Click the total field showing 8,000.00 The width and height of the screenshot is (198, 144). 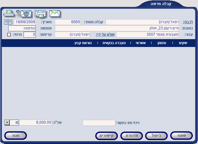pyautogui.click(x=35, y=122)
